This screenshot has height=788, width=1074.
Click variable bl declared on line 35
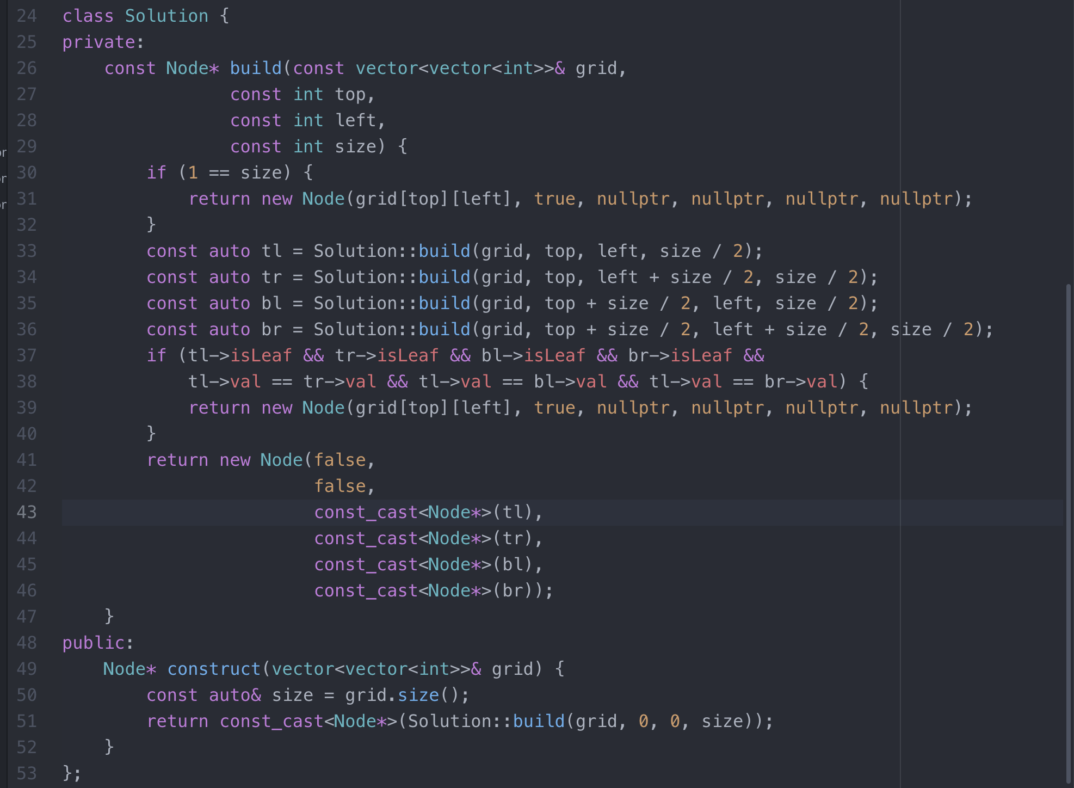[x=271, y=303]
